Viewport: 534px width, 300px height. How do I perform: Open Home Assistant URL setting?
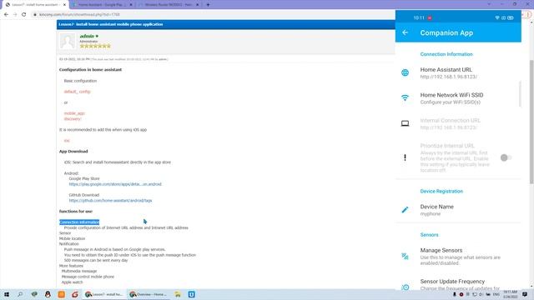click(x=458, y=72)
